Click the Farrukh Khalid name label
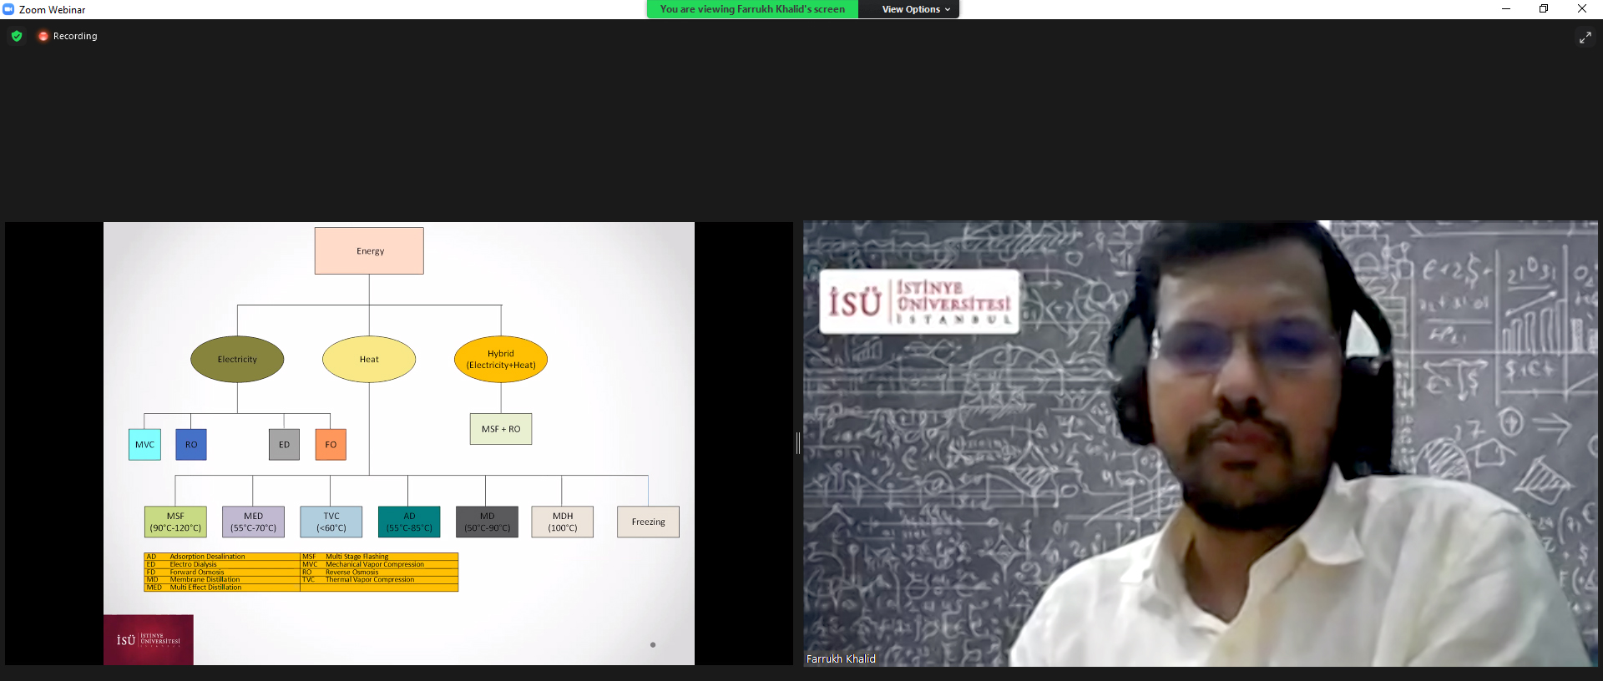The width and height of the screenshot is (1603, 681). pyautogui.click(x=841, y=658)
